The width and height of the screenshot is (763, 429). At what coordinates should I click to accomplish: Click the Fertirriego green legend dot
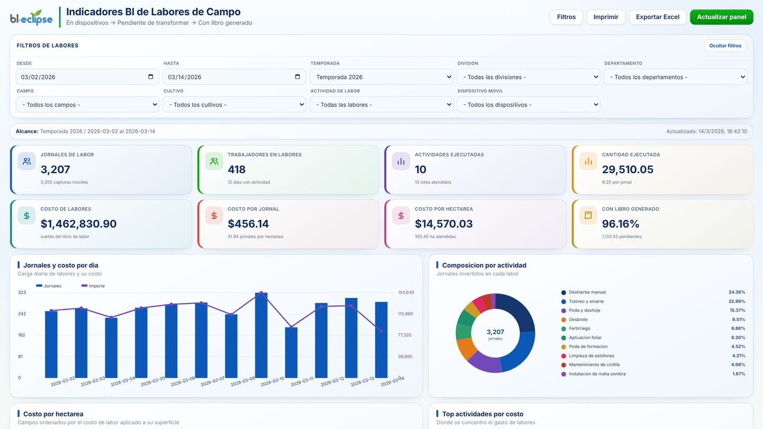click(x=563, y=328)
